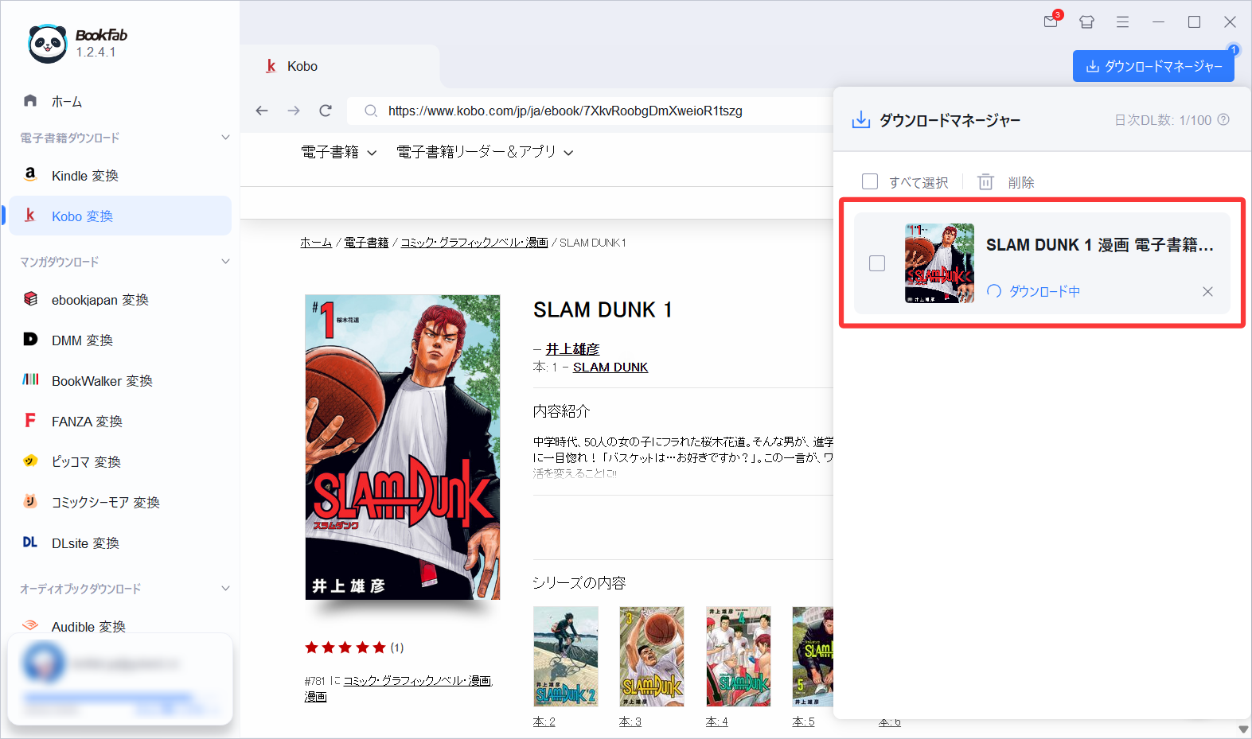Click the SLAM DUNK 1 cover image
Viewport: 1252px width, 739px height.
pos(403,447)
